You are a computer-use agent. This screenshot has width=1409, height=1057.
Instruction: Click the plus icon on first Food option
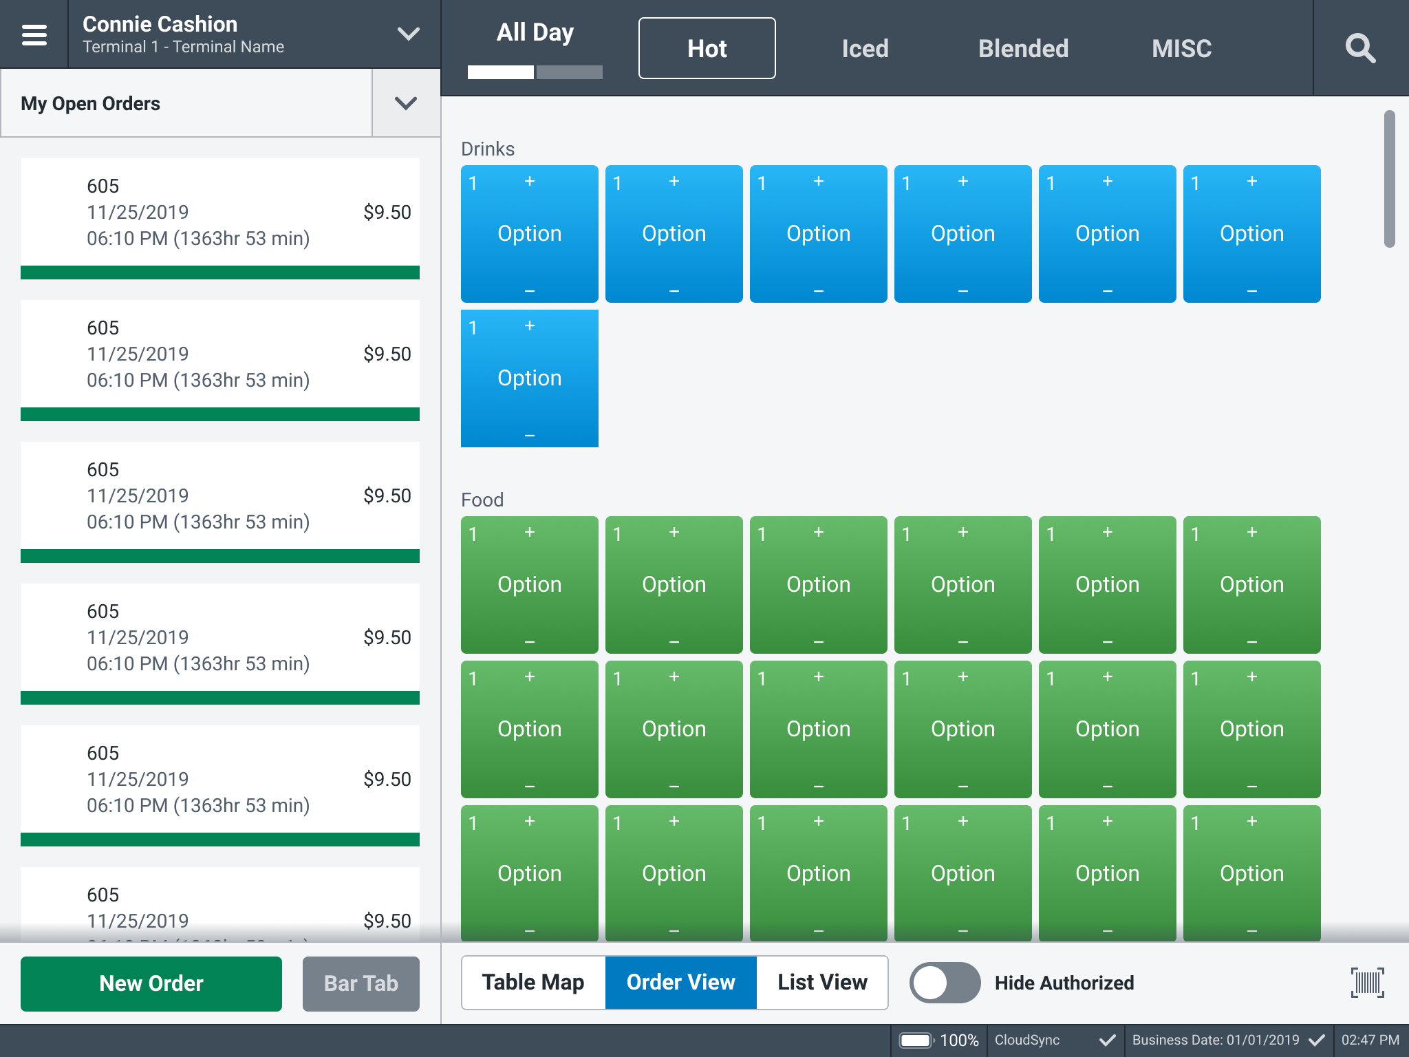(x=530, y=533)
